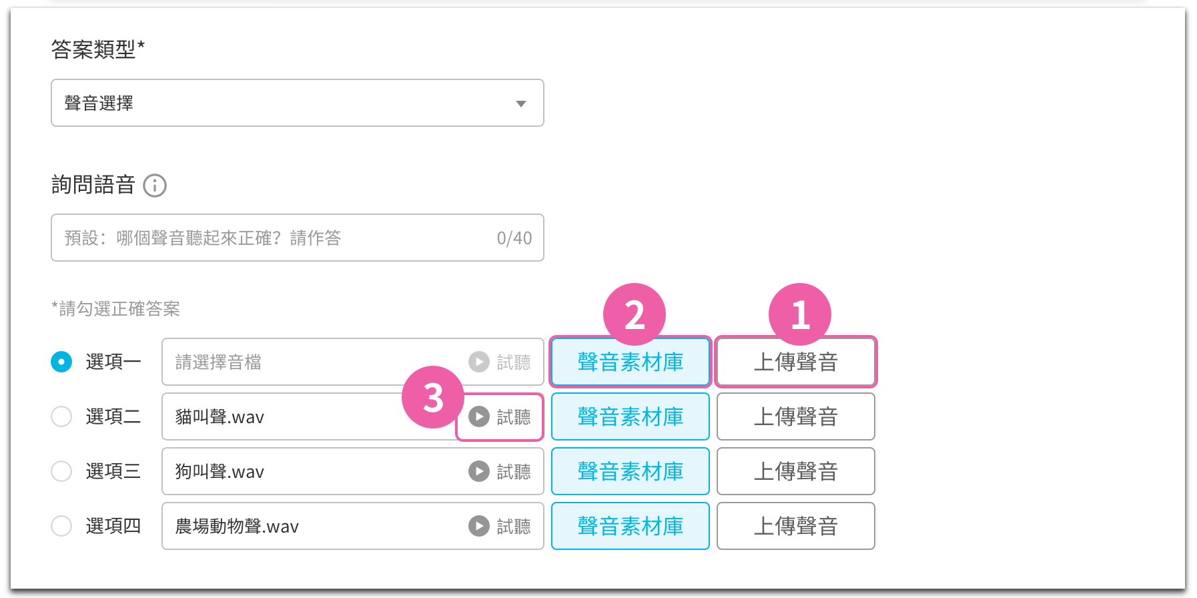Play preview of 農場動物聲.wav
The height and width of the screenshot is (598, 1197).
[478, 526]
